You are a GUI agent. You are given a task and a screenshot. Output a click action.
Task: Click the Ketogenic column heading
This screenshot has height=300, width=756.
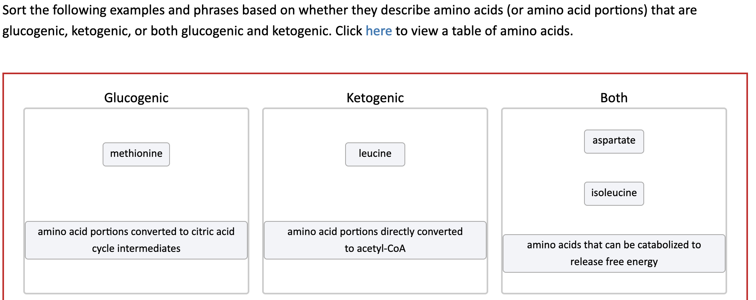point(375,97)
